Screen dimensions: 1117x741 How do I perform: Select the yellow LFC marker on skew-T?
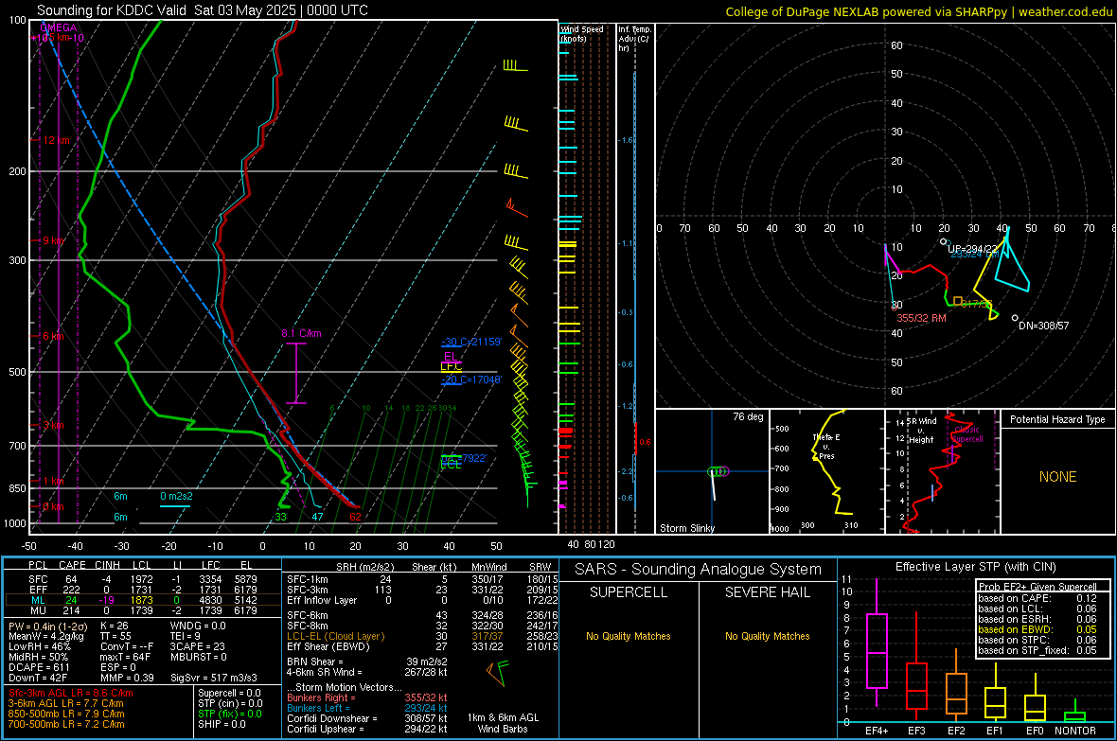[x=451, y=366]
